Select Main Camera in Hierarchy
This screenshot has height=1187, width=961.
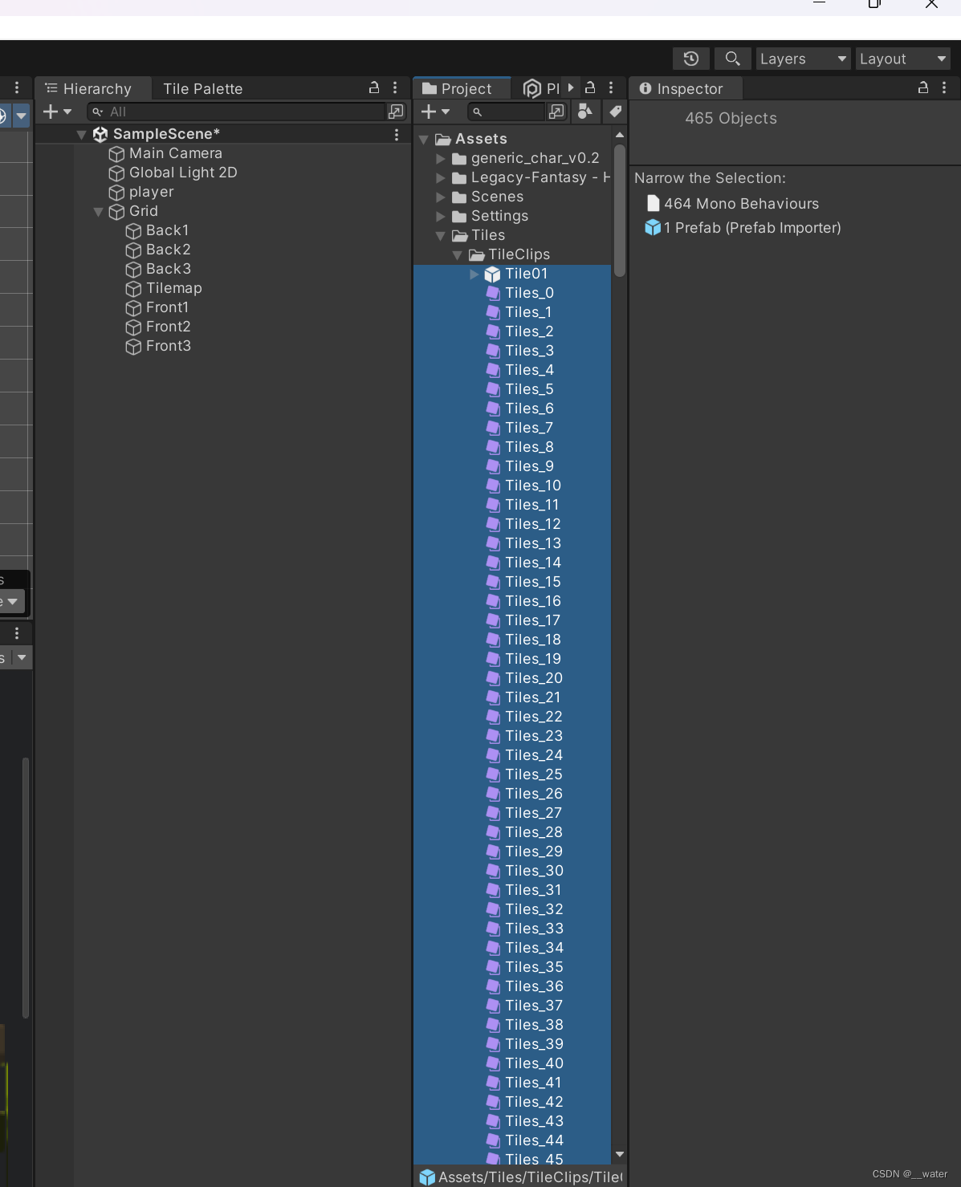click(x=175, y=153)
